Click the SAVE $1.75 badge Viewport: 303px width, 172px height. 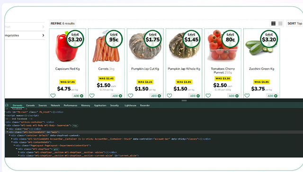[x=152, y=39]
